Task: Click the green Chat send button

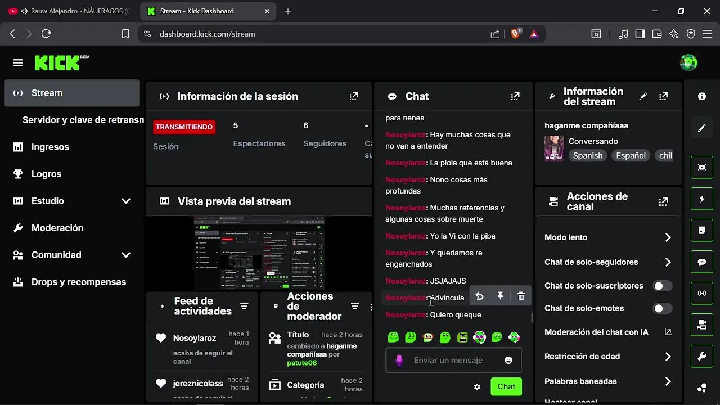Action: click(506, 386)
